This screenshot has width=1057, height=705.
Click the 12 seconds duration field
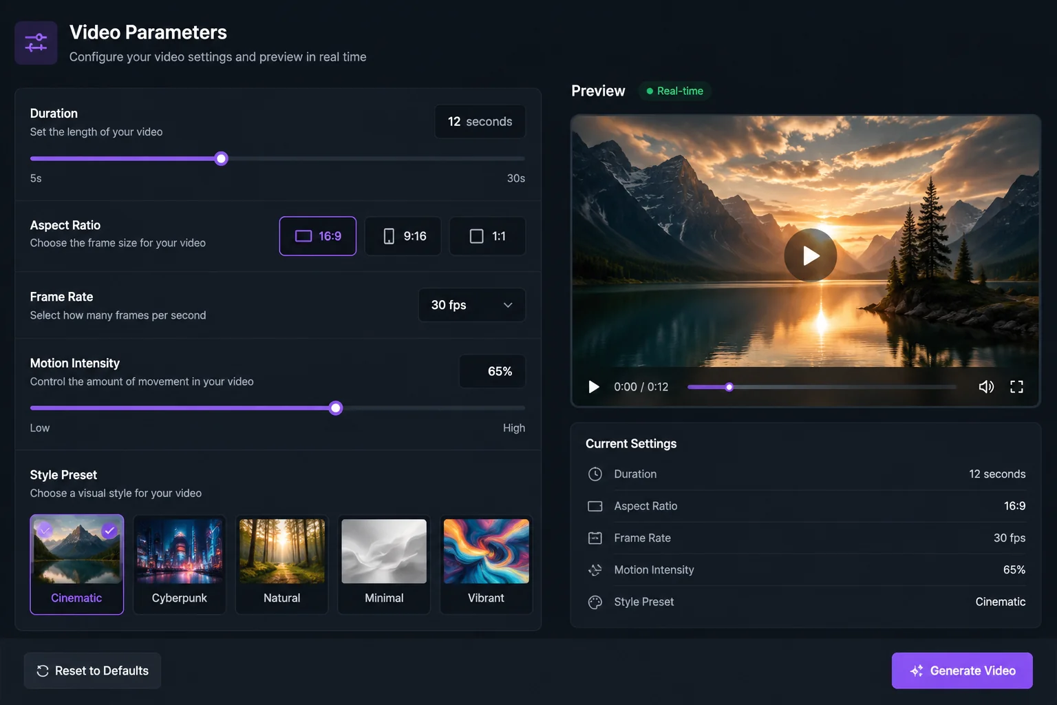(480, 122)
